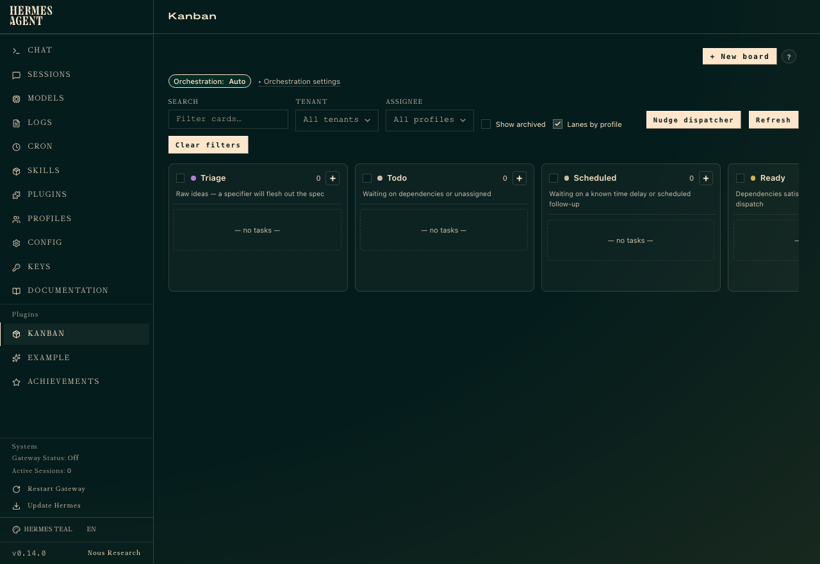Click the Chat terminal prompt icon
This screenshot has width=820, height=564.
click(x=16, y=51)
